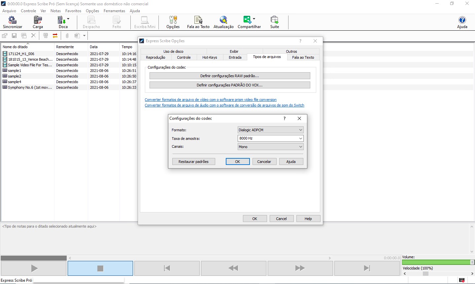Click the Doca toolbar icon
This screenshot has height=284, width=475.
pos(62,22)
